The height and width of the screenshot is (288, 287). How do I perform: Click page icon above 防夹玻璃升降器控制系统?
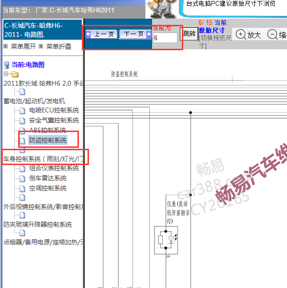click(22, 215)
